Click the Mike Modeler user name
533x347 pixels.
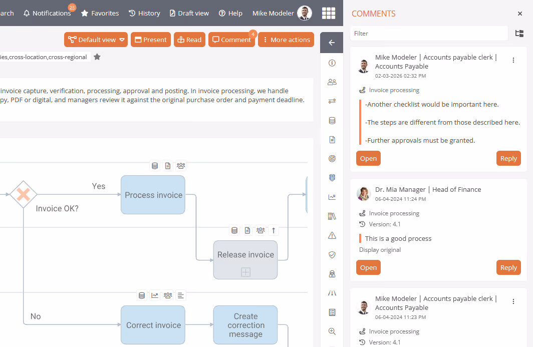(273, 13)
